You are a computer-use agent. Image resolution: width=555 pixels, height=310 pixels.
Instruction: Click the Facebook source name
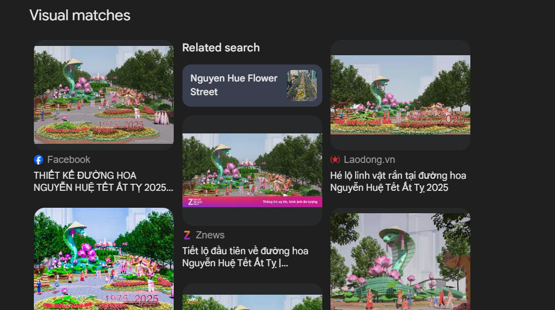(69, 160)
